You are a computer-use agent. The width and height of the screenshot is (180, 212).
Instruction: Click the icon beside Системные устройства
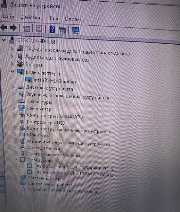pos(23,183)
